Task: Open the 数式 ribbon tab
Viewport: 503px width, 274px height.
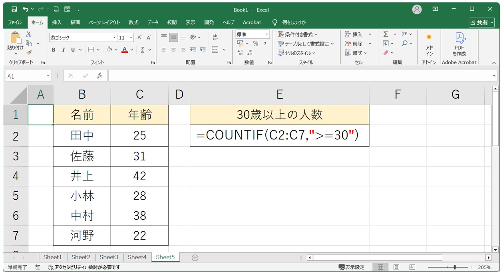Action: coord(133,22)
